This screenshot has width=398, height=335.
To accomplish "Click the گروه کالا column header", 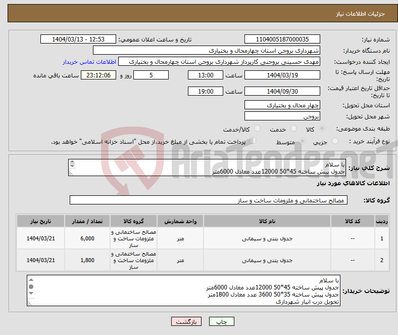I will 133,221.
